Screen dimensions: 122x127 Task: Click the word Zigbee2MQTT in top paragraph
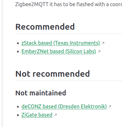pos(32,5)
